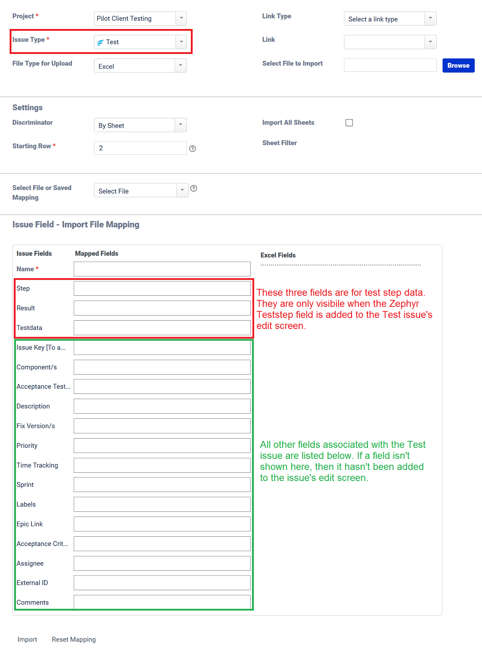The width and height of the screenshot is (482, 651).
Task: Click the Assignee mapped field input
Action: coord(162,563)
